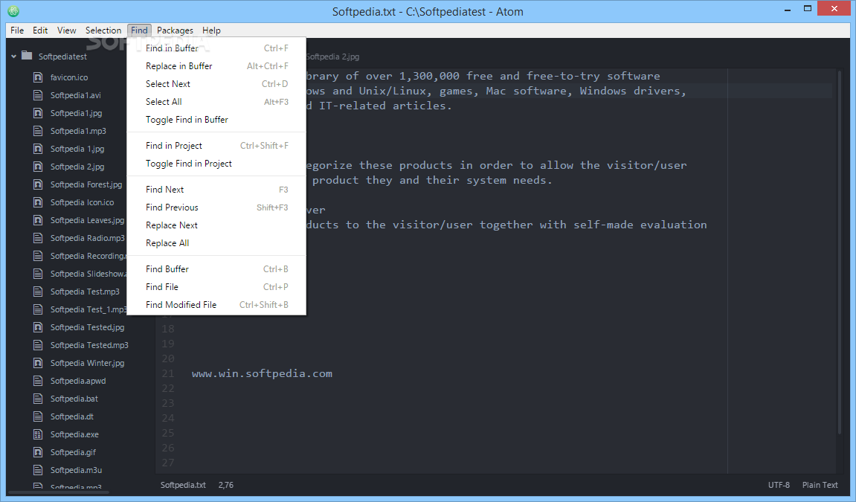Image resolution: width=856 pixels, height=502 pixels.
Task: Click the www.win.softpedia.com line in editor
Action: 262,374
